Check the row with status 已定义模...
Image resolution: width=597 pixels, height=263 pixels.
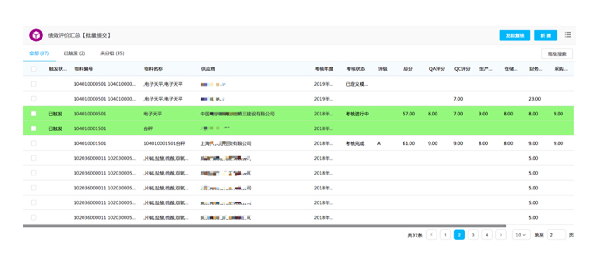point(34,84)
